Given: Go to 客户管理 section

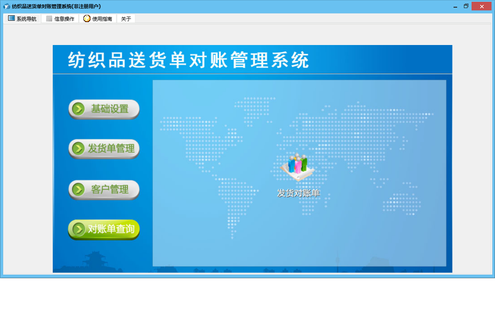Looking at the screenshot, I should (x=104, y=190).
